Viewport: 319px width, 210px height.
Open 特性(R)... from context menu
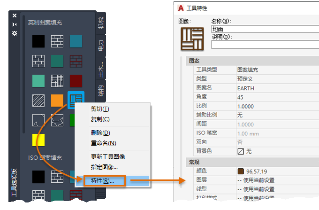[113, 181]
